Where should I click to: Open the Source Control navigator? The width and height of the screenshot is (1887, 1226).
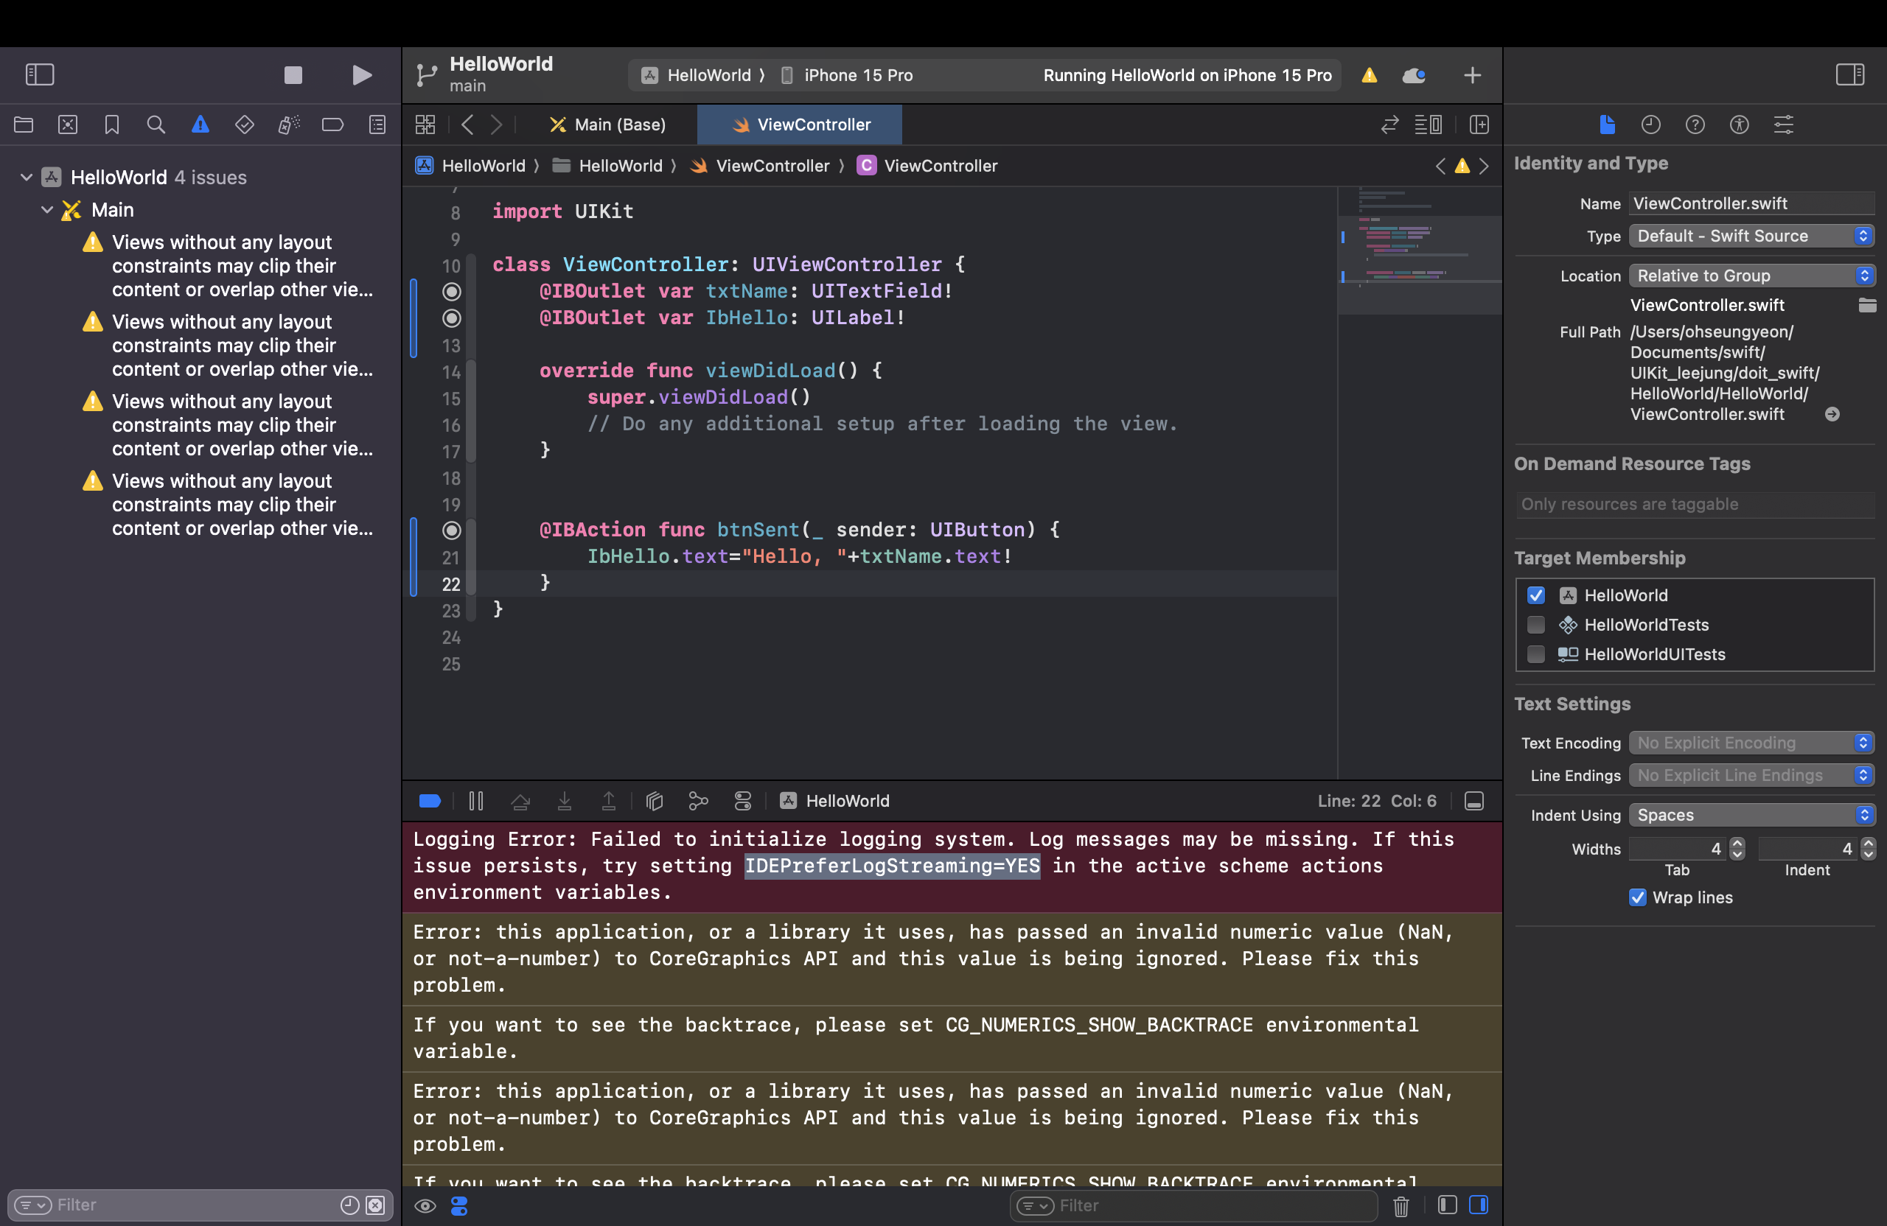(x=69, y=125)
